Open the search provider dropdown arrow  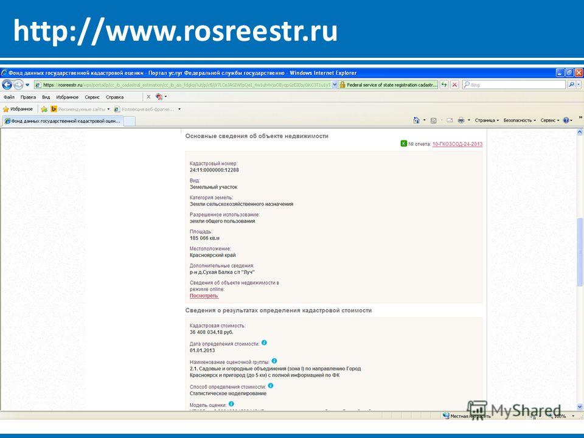pos(579,85)
